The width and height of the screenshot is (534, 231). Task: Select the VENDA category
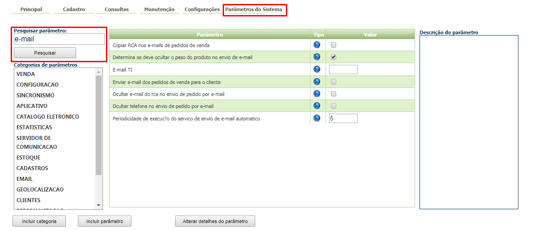(25, 74)
